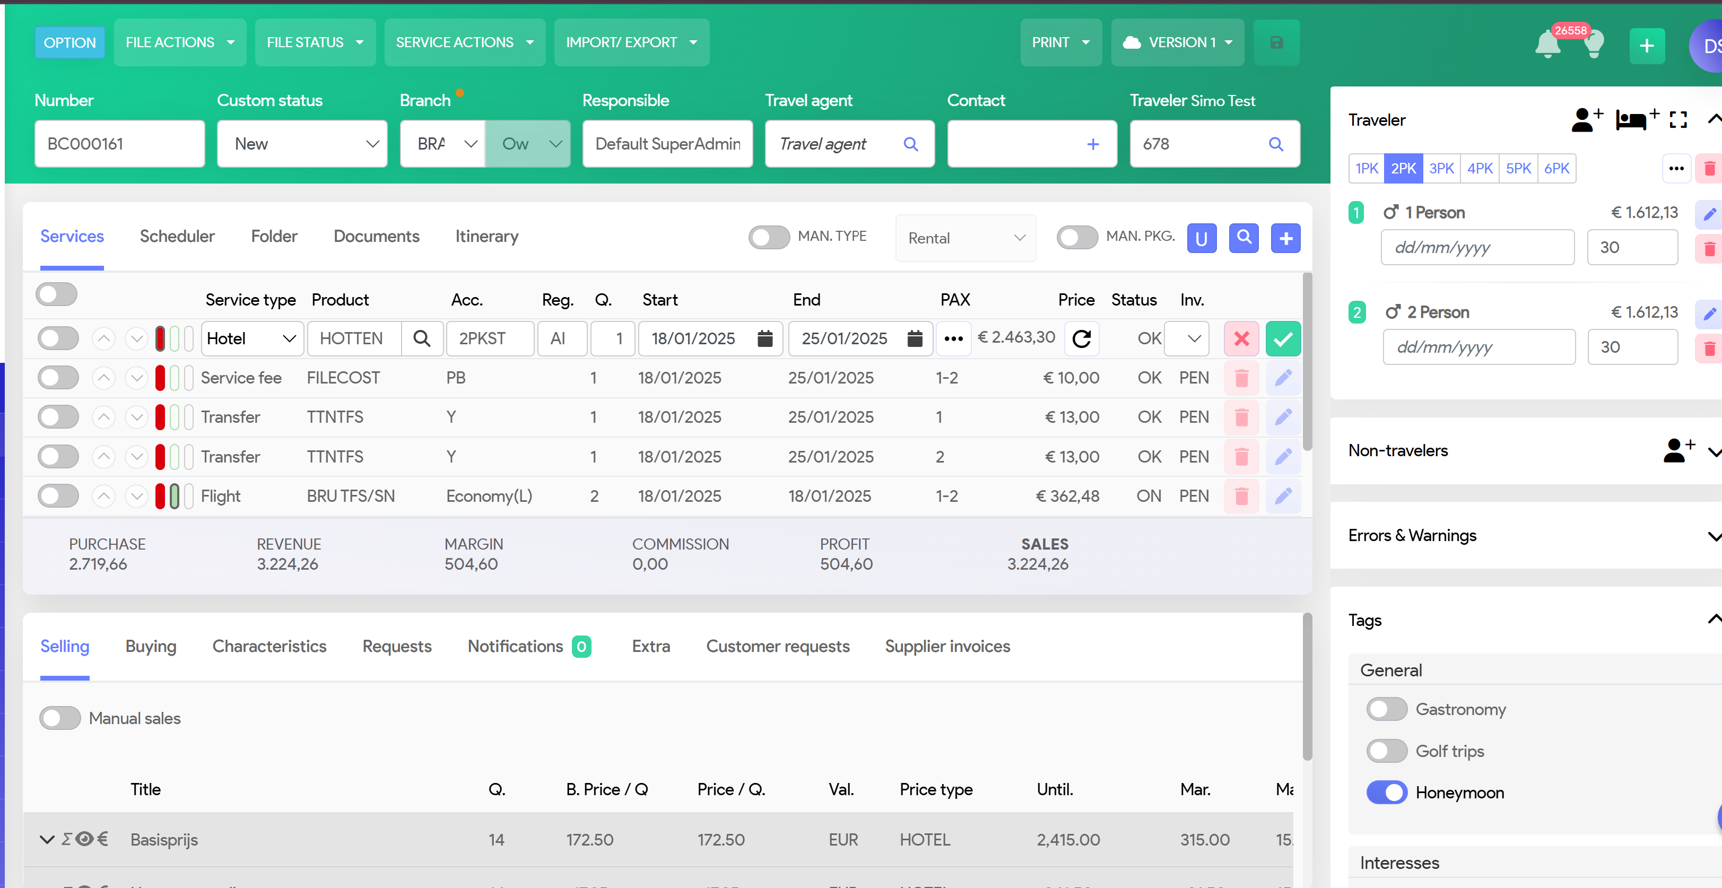
Task: Delete the Flight service row
Action: click(1241, 496)
